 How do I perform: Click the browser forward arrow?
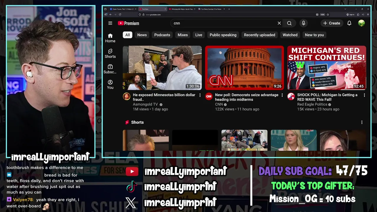(115, 14)
